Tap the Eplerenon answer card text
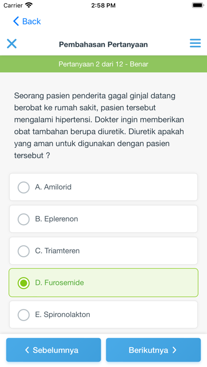Screen dimensions: 207x367 tap(57, 219)
